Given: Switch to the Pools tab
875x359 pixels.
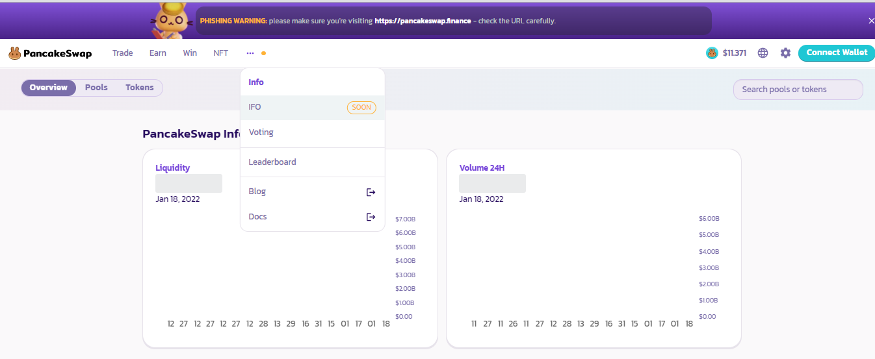Looking at the screenshot, I should 96,88.
